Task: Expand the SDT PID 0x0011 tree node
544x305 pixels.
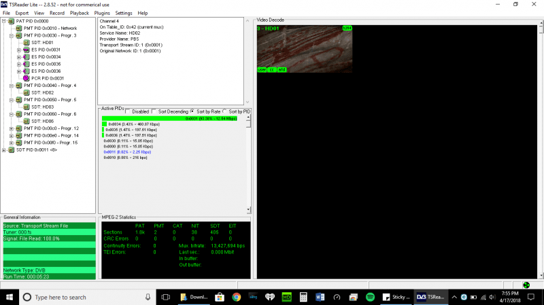Action: click(4, 149)
